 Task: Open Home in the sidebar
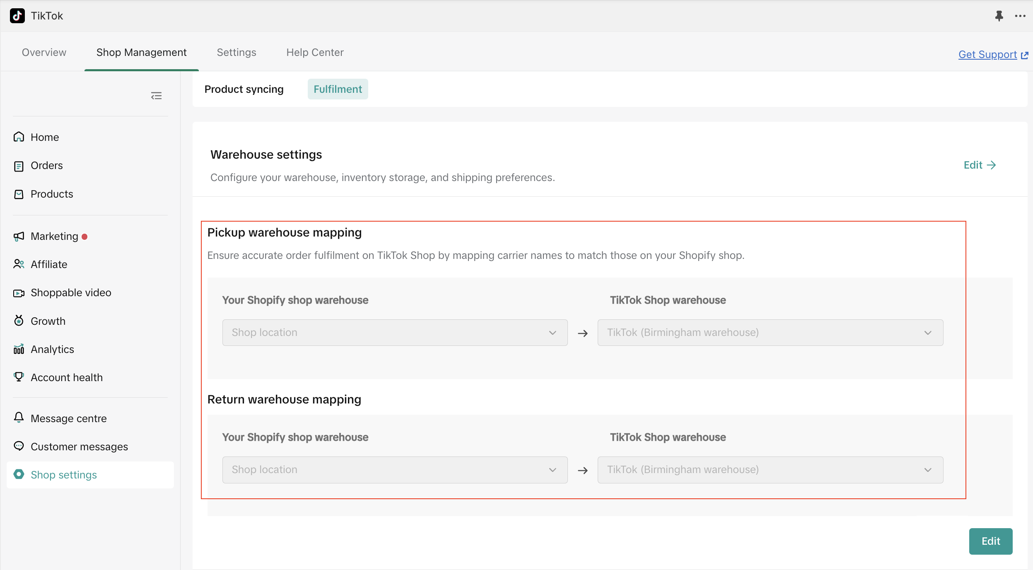coord(45,137)
